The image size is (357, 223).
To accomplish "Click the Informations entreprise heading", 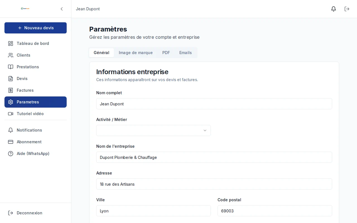I will pyautogui.click(x=132, y=72).
